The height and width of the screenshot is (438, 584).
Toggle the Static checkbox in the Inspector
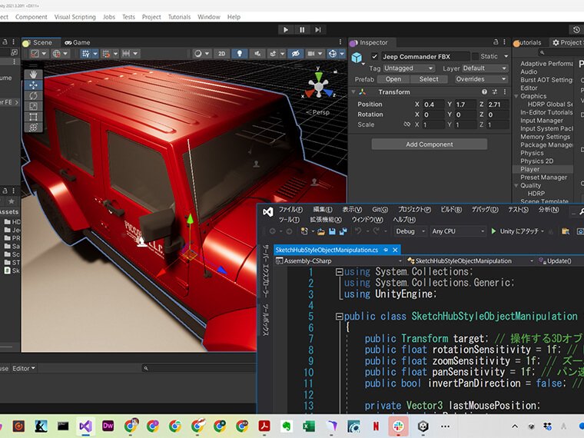tap(475, 56)
